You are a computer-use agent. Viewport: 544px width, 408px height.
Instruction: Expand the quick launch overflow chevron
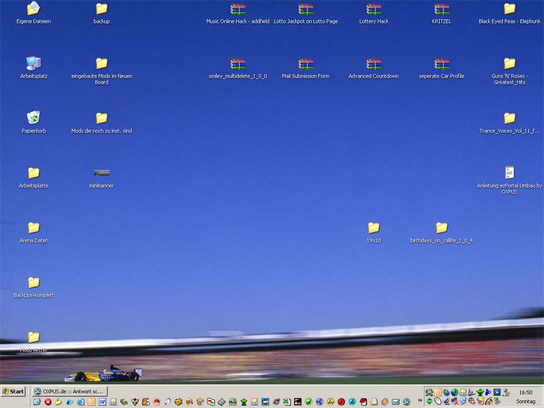tap(420, 401)
